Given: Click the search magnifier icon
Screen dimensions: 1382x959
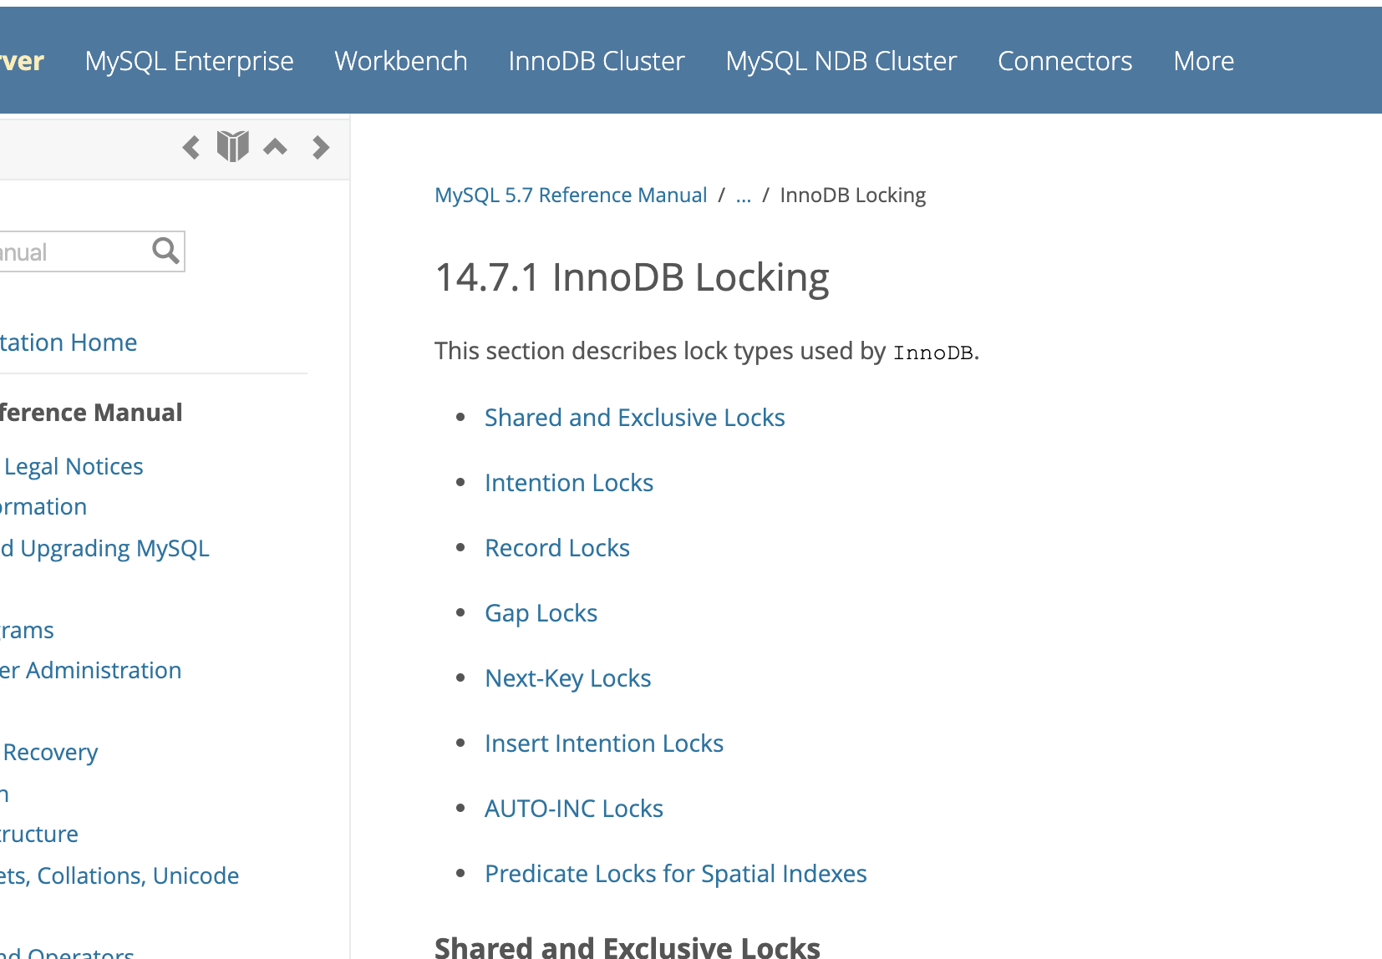Looking at the screenshot, I should coord(165,251).
